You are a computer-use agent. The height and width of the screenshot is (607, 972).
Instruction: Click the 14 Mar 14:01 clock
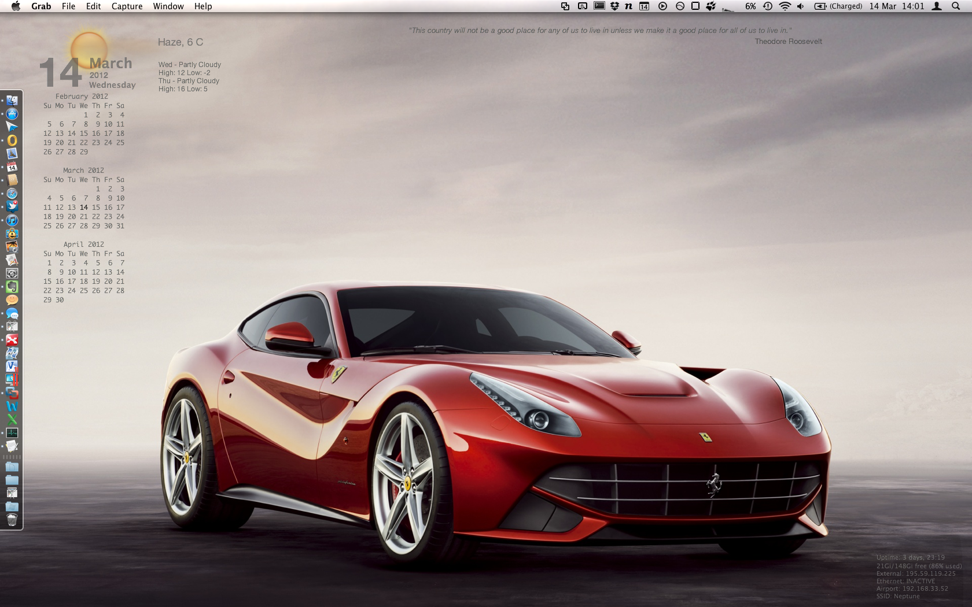click(x=897, y=6)
